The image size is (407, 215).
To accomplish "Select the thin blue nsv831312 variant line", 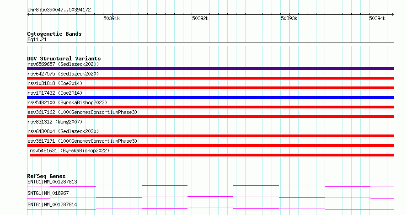I will [x=210, y=126].
